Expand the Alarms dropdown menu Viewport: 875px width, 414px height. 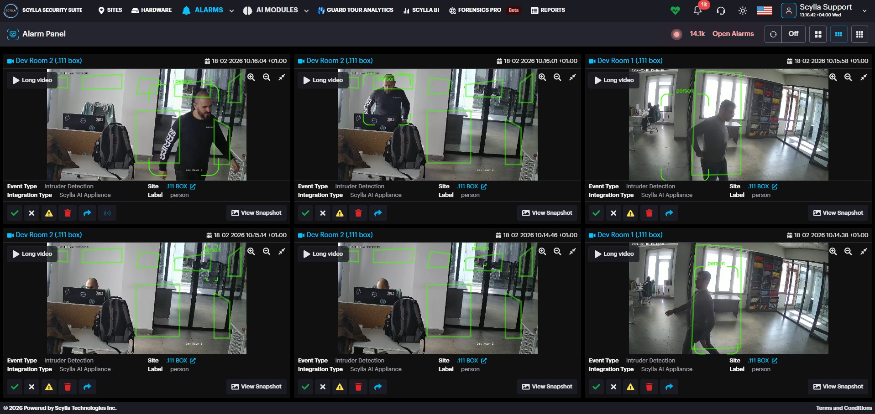click(x=231, y=10)
